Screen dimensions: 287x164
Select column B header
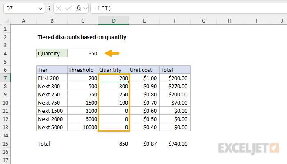(x=52, y=20)
